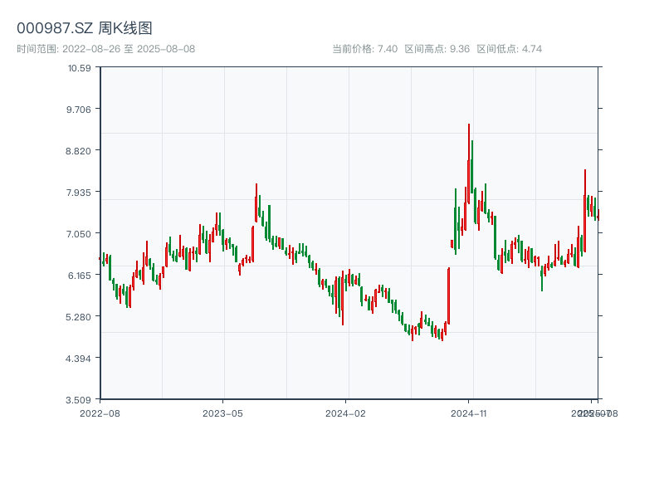Click the 区间低点 4.74 label

pyautogui.click(x=510, y=49)
